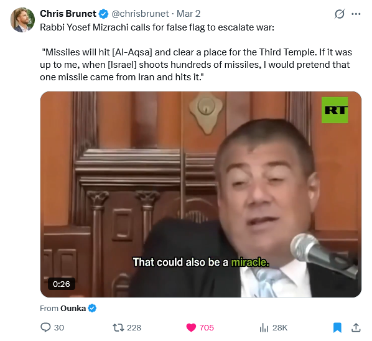The width and height of the screenshot is (372, 341).
Task: Open the reply comment icon
Action: tap(45, 327)
